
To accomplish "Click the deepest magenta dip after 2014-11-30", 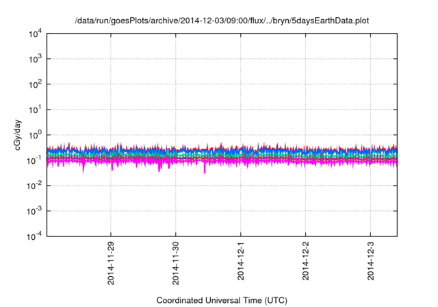I will 204,172.
